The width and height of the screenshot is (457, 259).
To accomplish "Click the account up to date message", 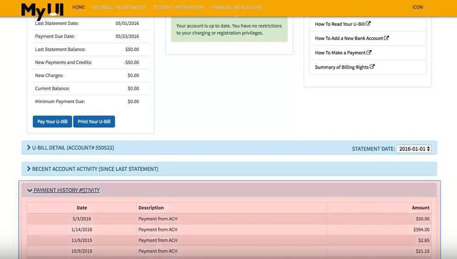I will [229, 29].
